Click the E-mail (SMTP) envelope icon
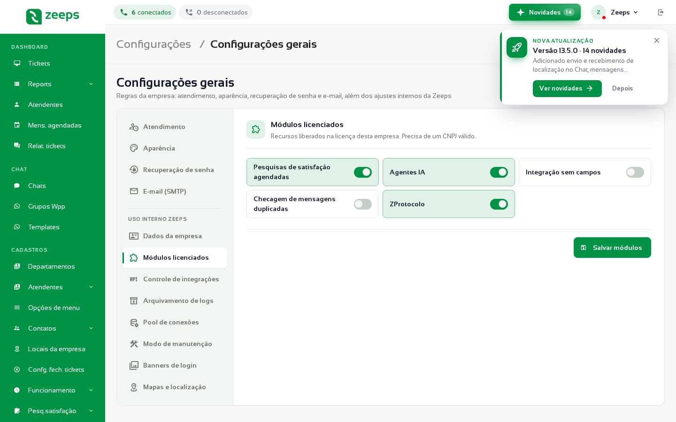 click(x=134, y=191)
